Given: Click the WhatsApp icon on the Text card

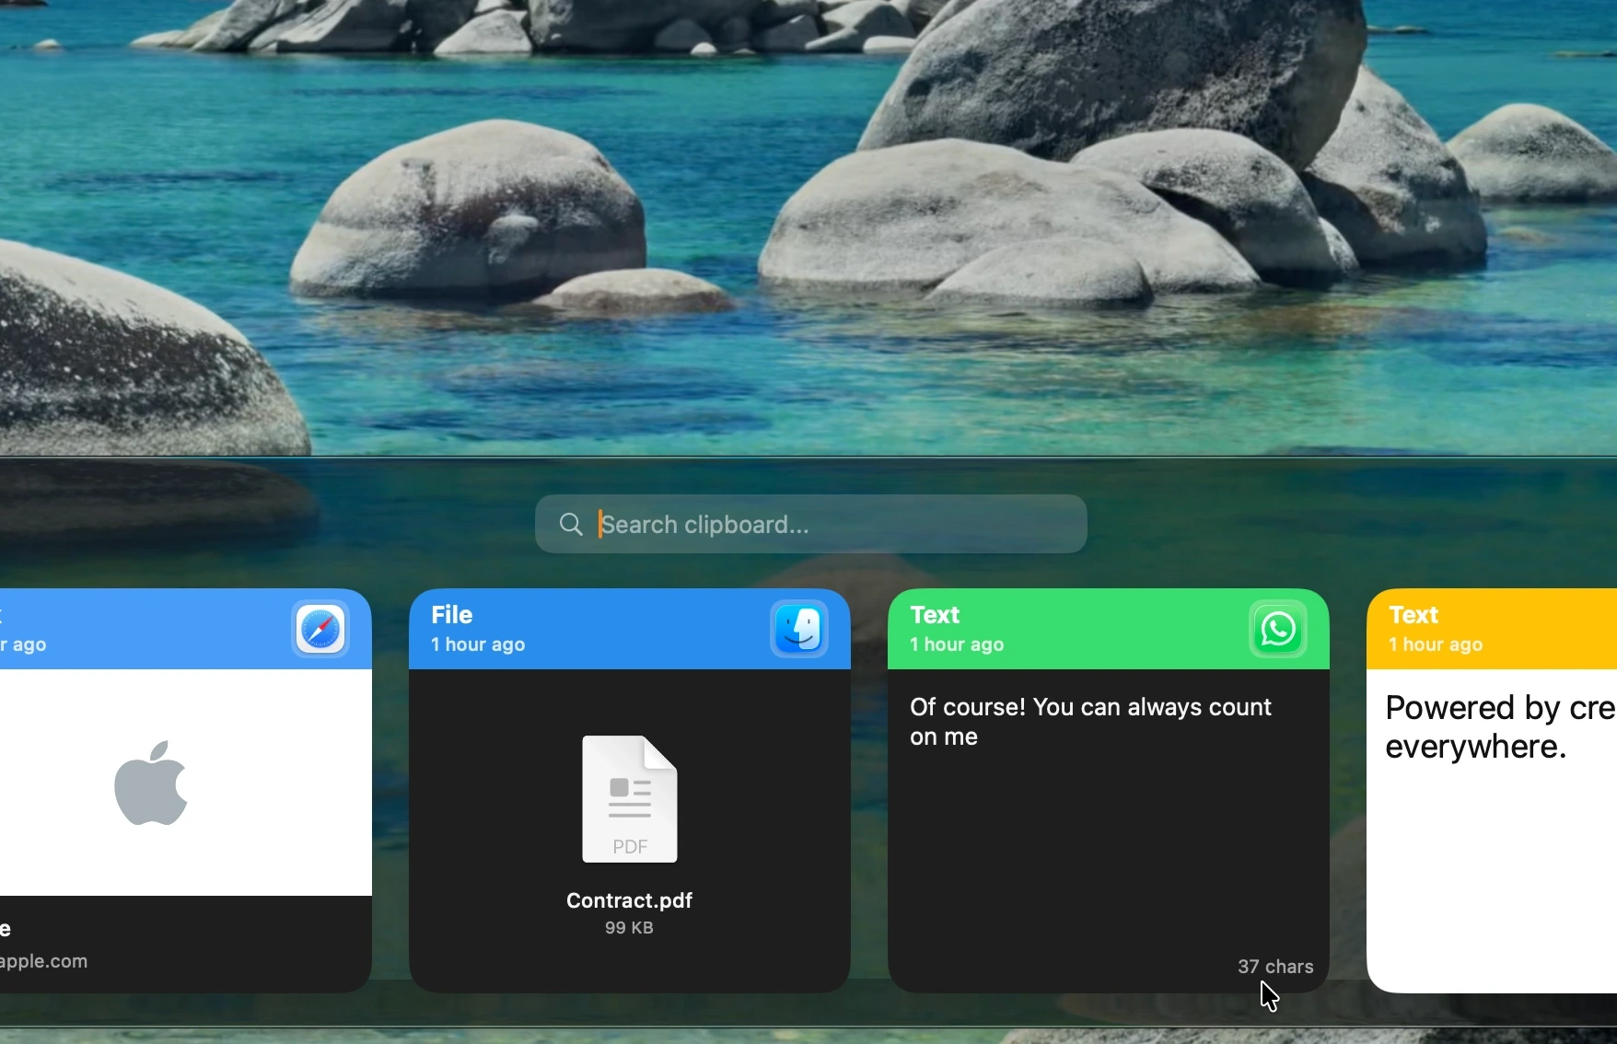Looking at the screenshot, I should pyautogui.click(x=1279, y=630).
